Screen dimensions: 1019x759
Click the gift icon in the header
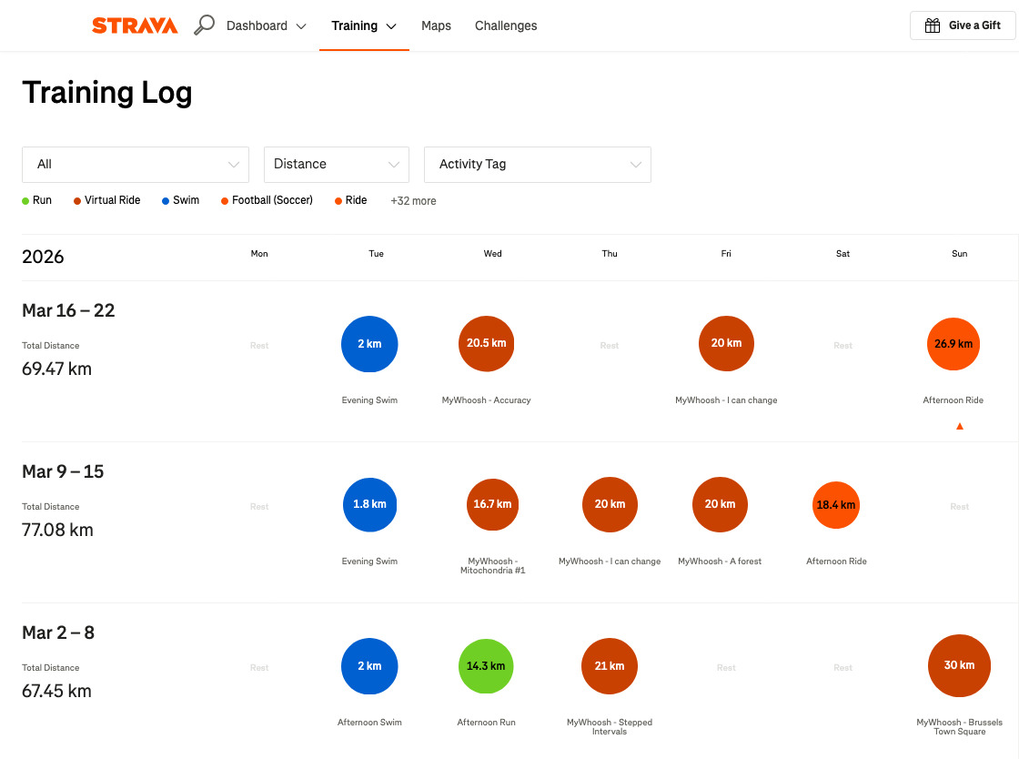pos(933,25)
